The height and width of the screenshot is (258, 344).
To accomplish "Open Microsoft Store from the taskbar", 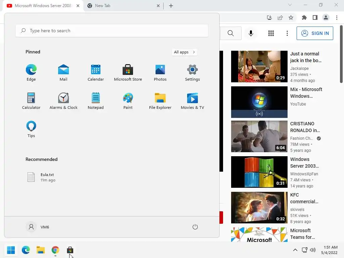I will pos(70,250).
